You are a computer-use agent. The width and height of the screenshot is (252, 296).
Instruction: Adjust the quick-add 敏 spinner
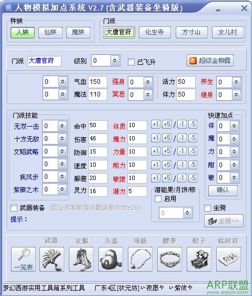[234, 177]
